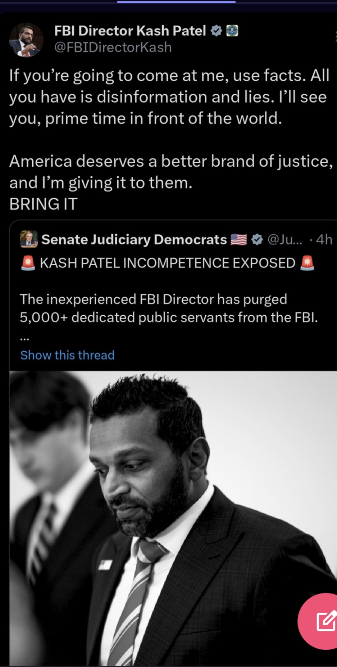Open Senate Judiciary Democrats small avatar
The height and width of the screenshot is (667, 337).
click(x=29, y=239)
